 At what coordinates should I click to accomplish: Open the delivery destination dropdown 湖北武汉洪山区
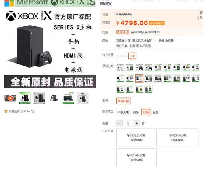[x=144, y=40]
